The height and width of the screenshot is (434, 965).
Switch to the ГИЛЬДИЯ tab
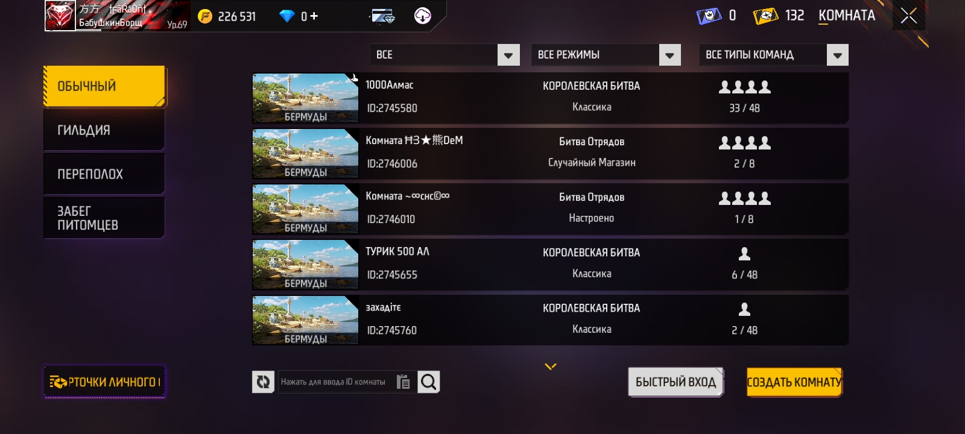pyautogui.click(x=104, y=130)
